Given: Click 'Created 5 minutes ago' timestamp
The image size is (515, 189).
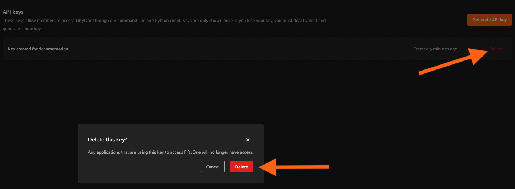Looking at the screenshot, I should tap(435, 49).
